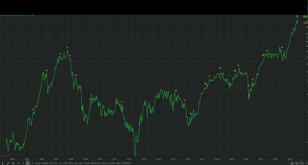
Task: Open the ΔΕΗ symbol shortcut
Action: pyautogui.click(x=81, y=163)
